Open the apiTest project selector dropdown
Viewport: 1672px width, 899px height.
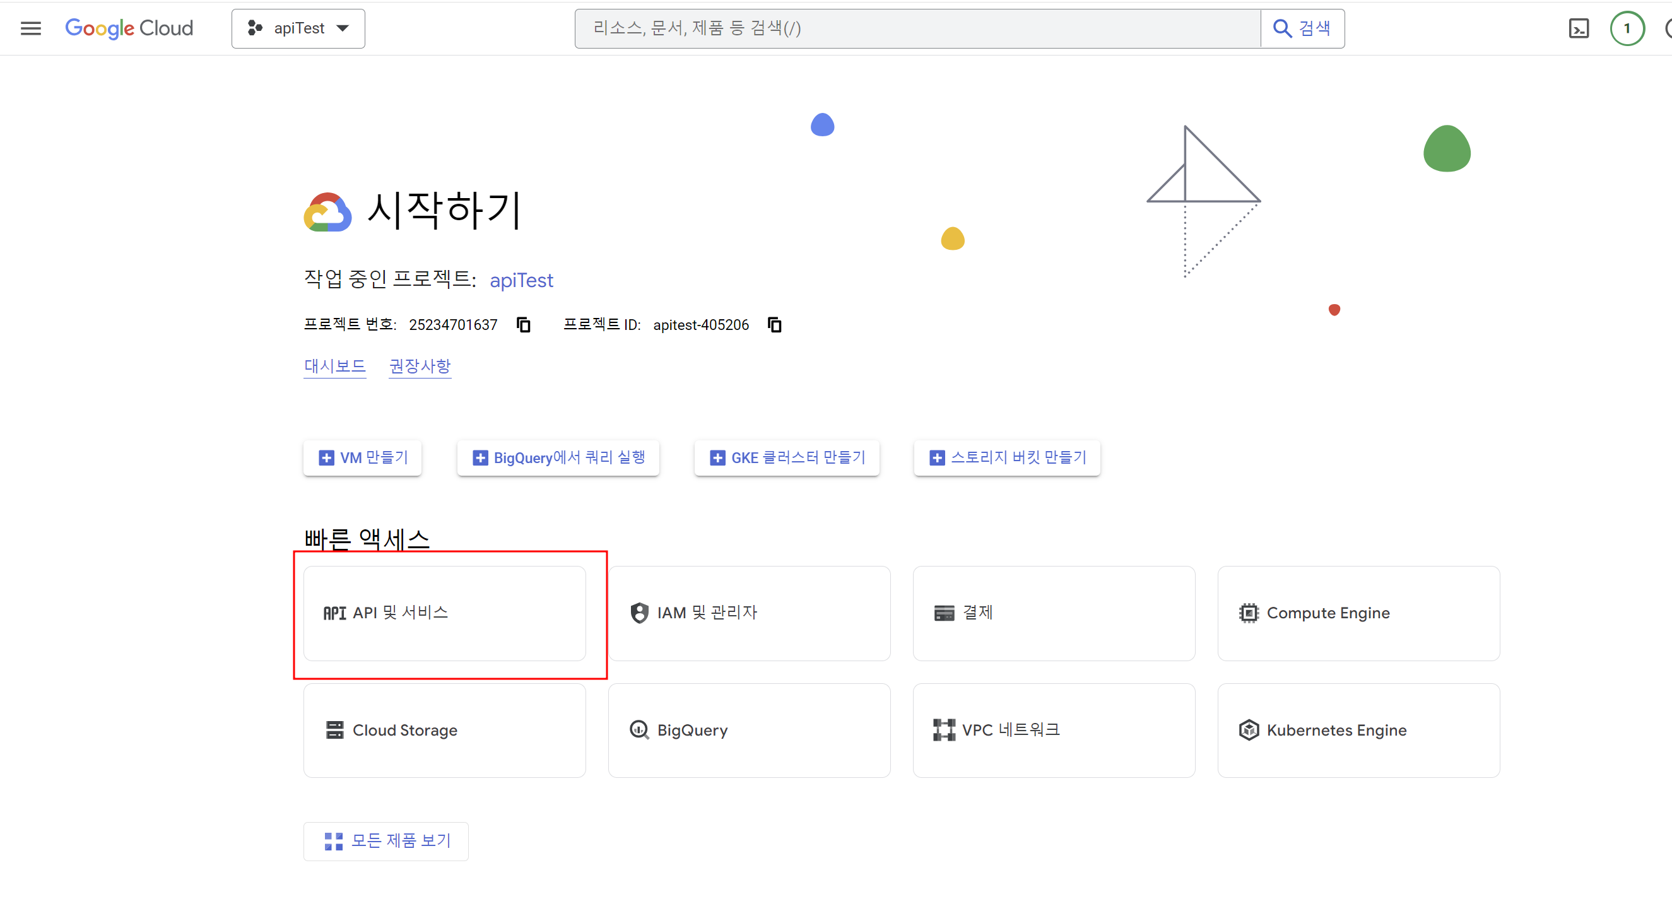pyautogui.click(x=298, y=28)
